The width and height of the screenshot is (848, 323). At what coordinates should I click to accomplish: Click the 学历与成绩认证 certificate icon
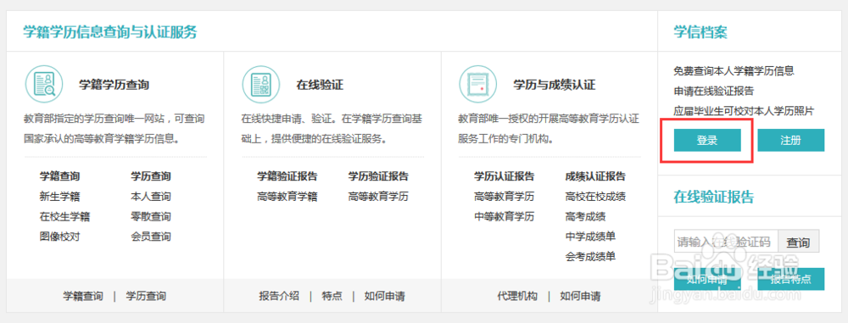[477, 85]
